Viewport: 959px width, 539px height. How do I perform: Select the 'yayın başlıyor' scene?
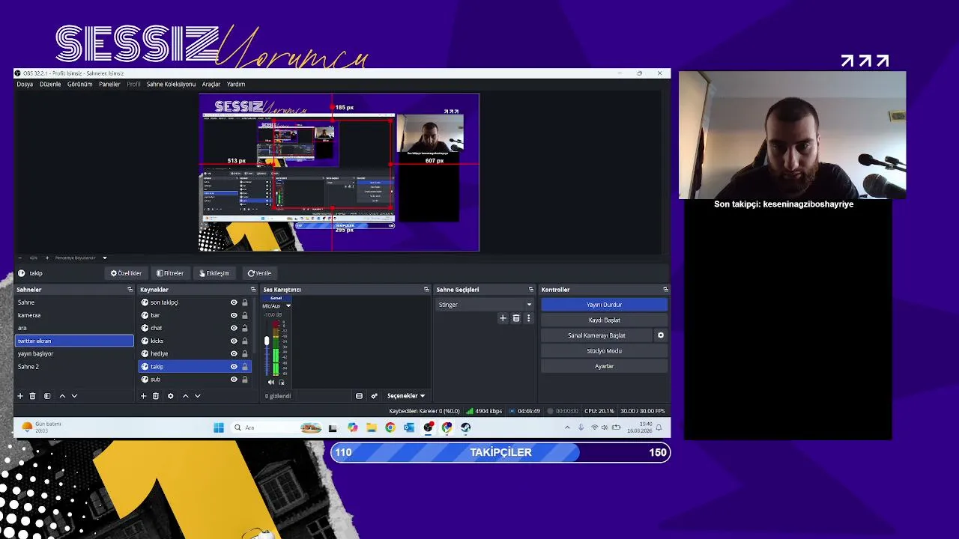tap(74, 353)
